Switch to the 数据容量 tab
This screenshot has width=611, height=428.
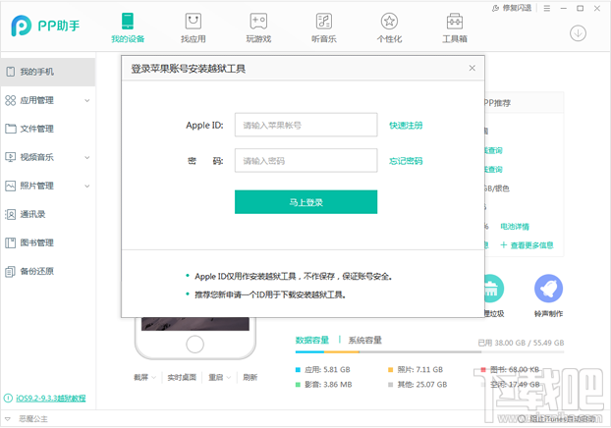tap(311, 340)
